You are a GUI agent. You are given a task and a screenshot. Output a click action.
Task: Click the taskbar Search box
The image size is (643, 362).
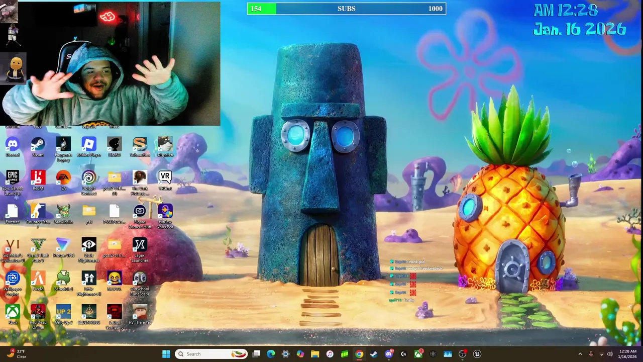[x=211, y=354]
